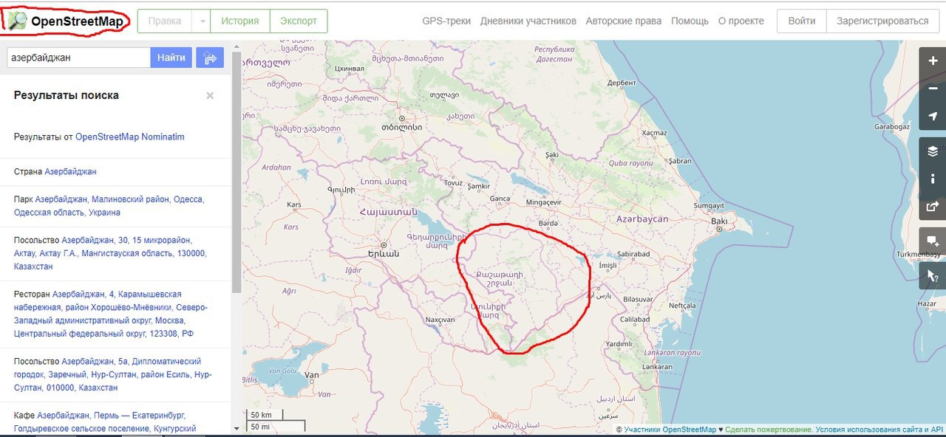This screenshot has width=946, height=437.
Task: Click the Войти login button
Action: (x=802, y=21)
